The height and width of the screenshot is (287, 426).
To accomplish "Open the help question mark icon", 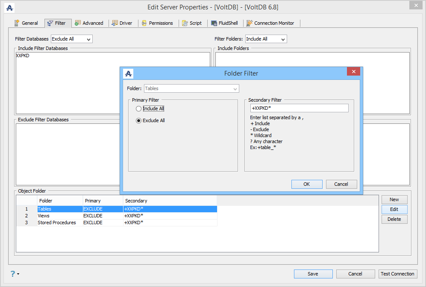I will point(13,274).
